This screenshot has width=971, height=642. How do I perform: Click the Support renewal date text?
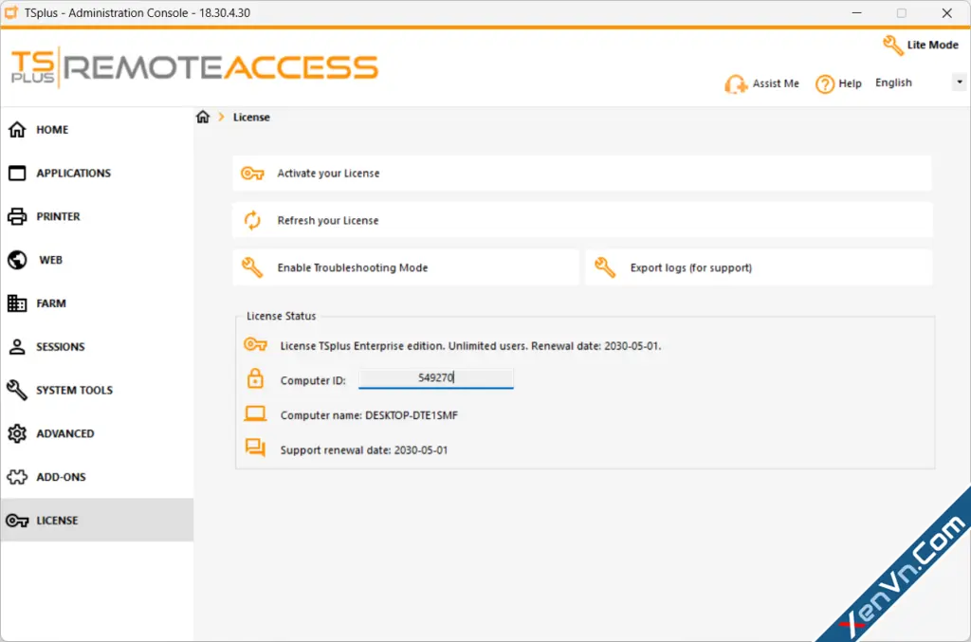tap(363, 450)
